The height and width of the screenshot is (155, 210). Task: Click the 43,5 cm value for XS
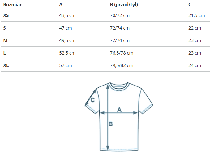click(x=67, y=15)
